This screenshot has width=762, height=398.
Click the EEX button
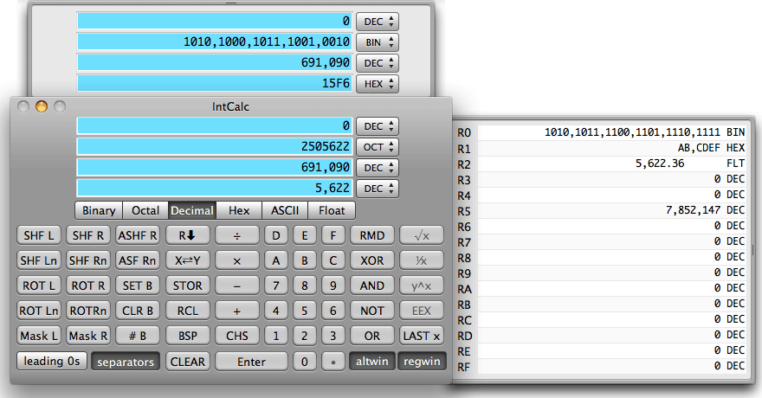[x=422, y=311]
